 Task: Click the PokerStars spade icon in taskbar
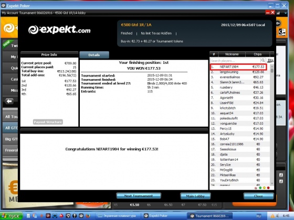[x=61, y=216]
